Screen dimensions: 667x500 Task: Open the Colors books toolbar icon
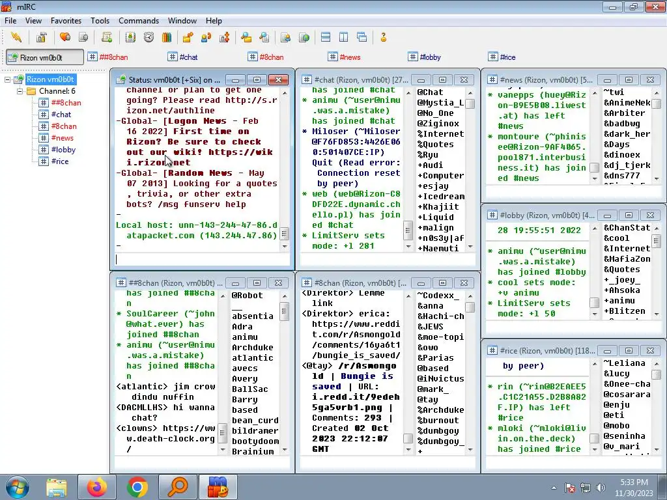pyautogui.click(x=167, y=37)
